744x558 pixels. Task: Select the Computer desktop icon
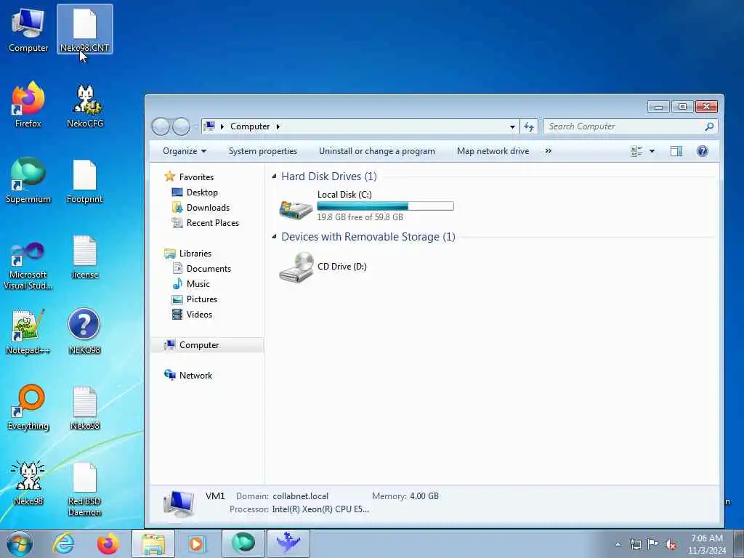[28, 29]
